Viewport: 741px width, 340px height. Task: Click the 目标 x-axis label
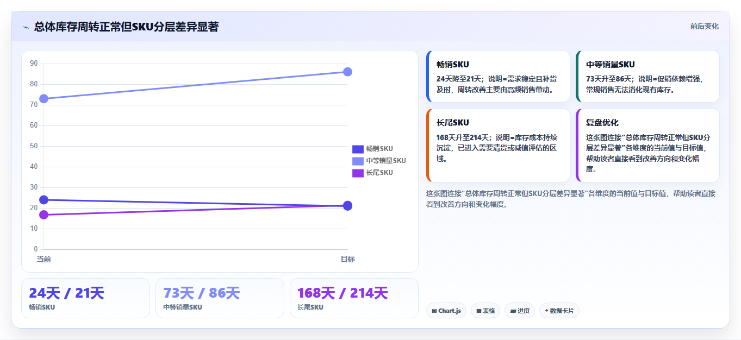[x=348, y=259]
